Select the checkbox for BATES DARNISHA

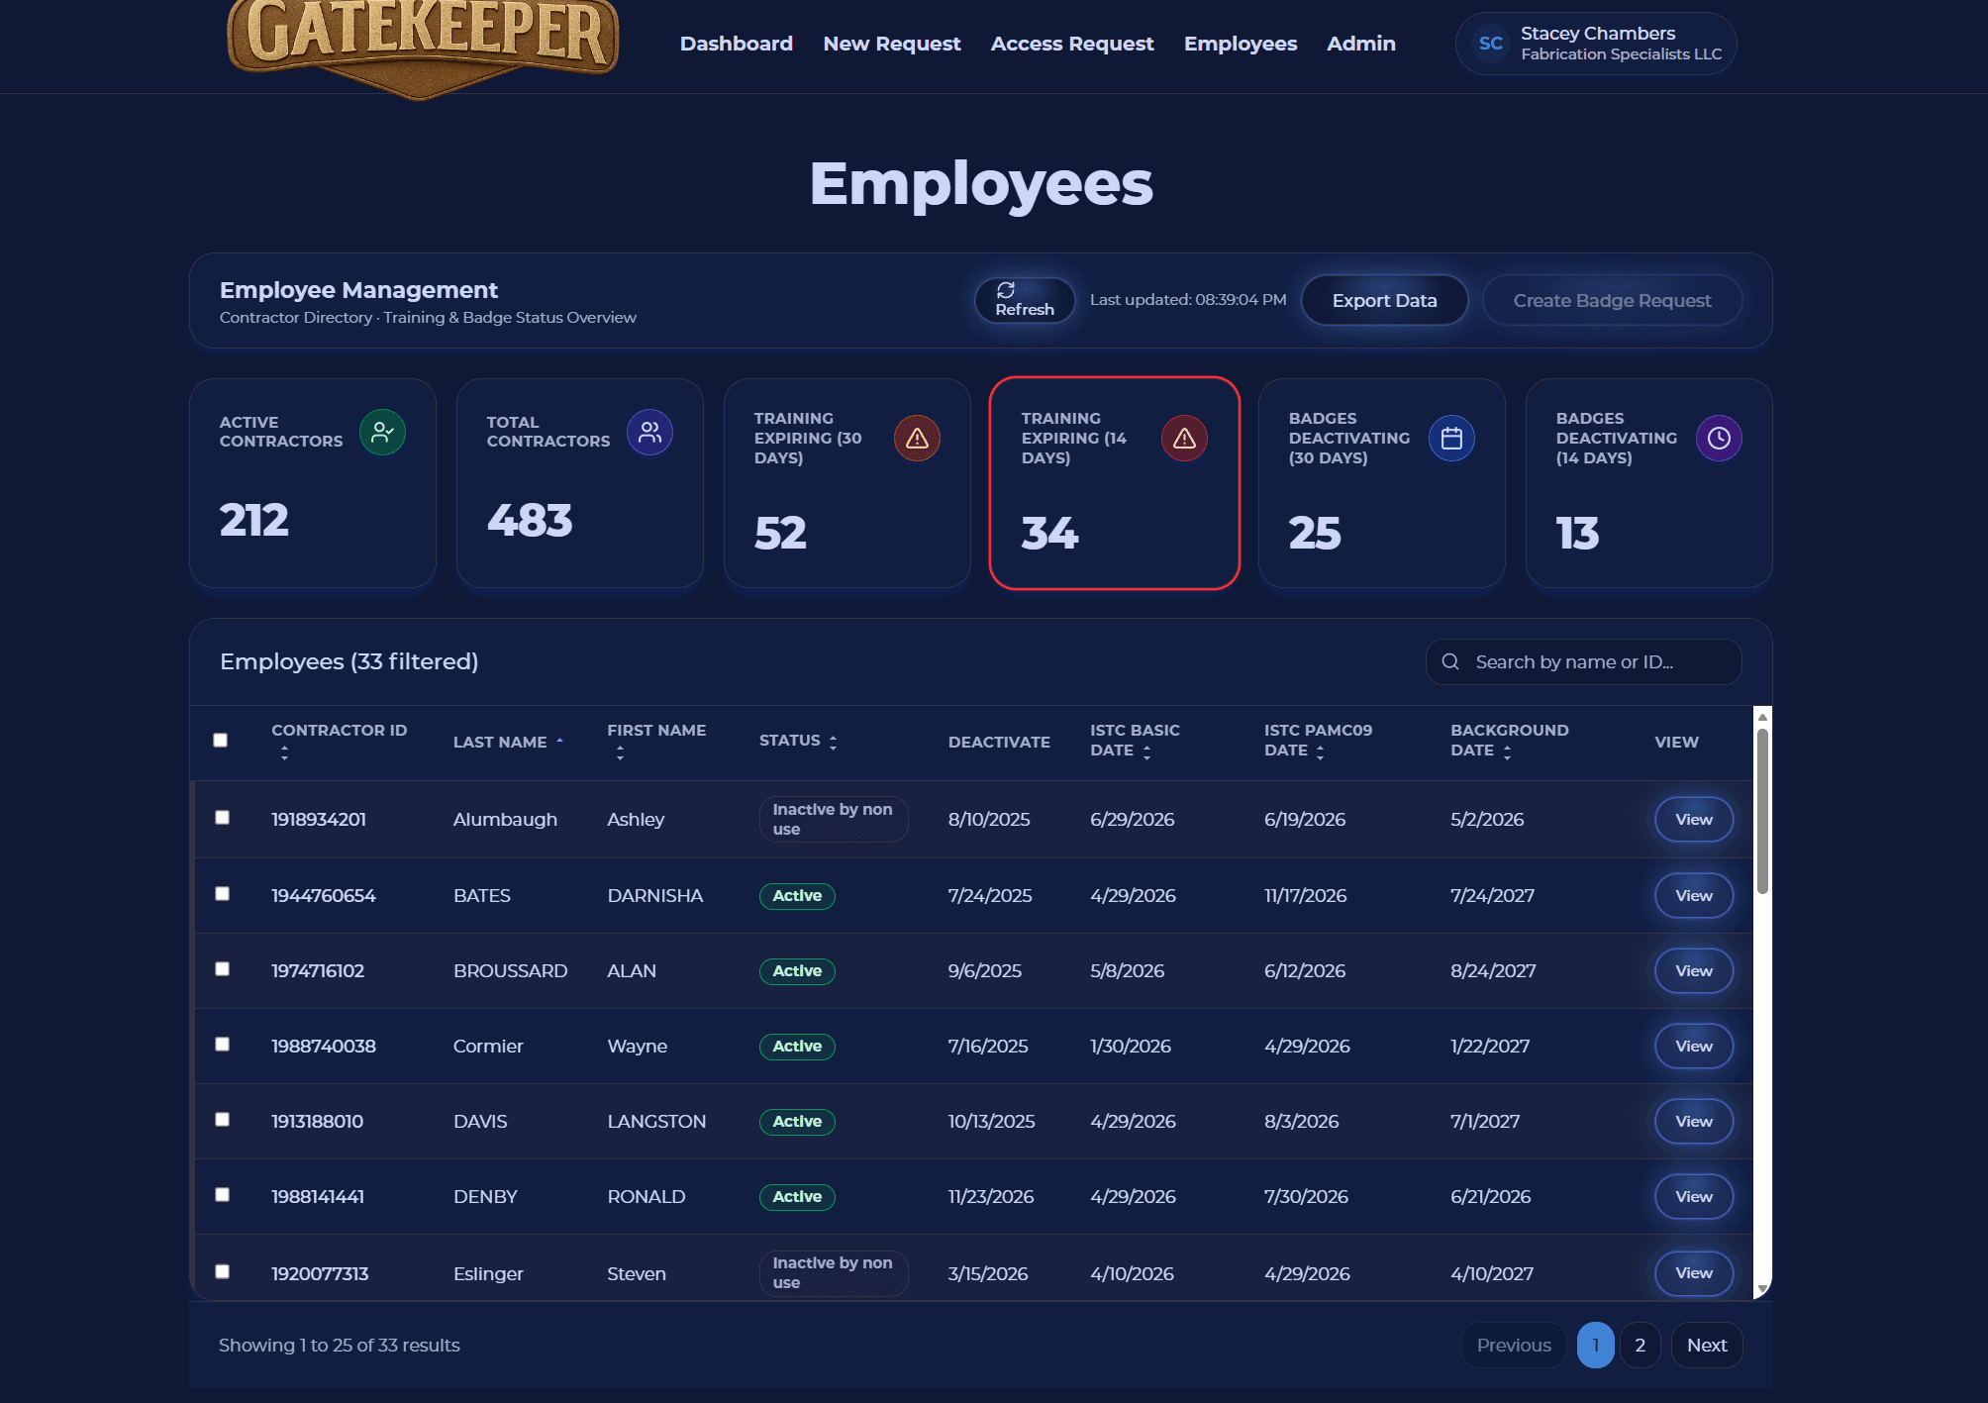coord(223,894)
